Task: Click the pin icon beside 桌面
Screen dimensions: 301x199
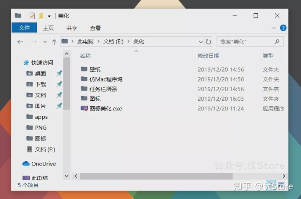Action: tap(59, 73)
